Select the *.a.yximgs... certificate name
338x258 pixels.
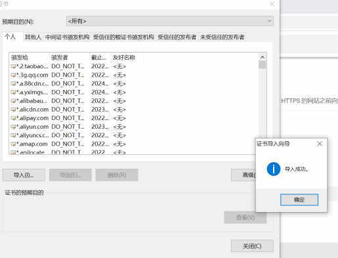tap(32, 92)
